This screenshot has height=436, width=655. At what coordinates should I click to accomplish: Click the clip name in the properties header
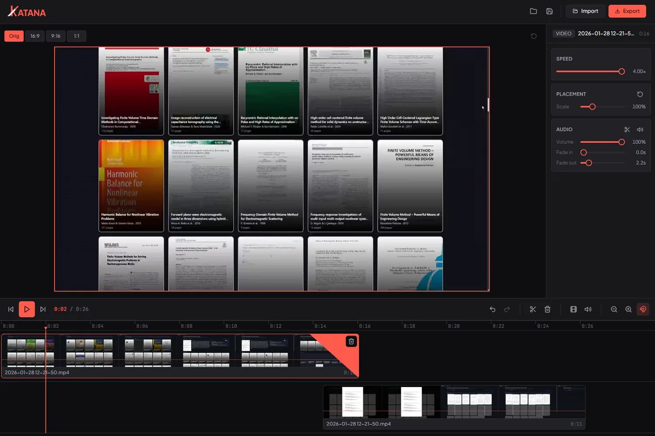click(606, 34)
